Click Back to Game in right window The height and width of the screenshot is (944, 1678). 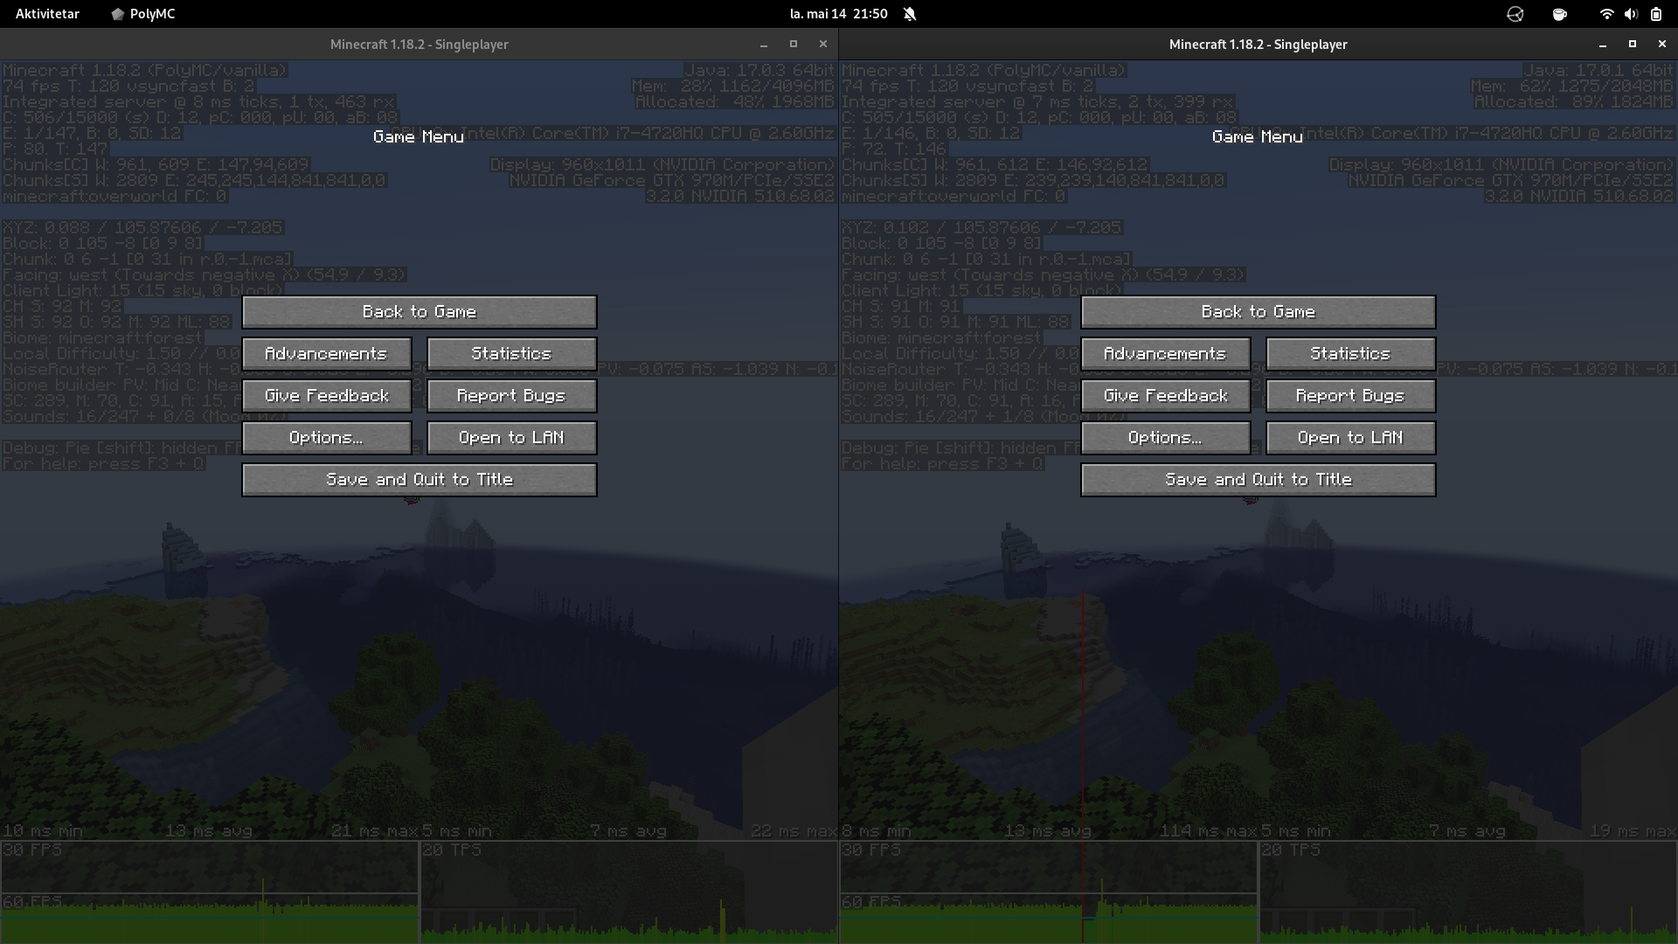tap(1258, 312)
